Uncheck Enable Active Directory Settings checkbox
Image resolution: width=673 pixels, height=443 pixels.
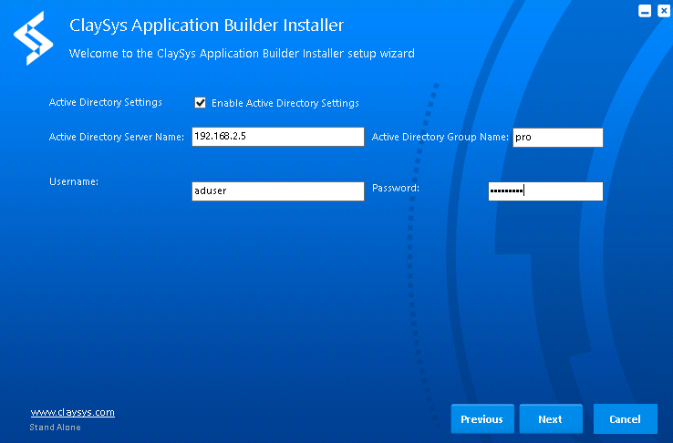pos(200,103)
